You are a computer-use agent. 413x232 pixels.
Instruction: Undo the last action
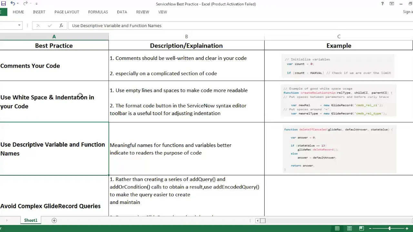[x=13, y=4]
